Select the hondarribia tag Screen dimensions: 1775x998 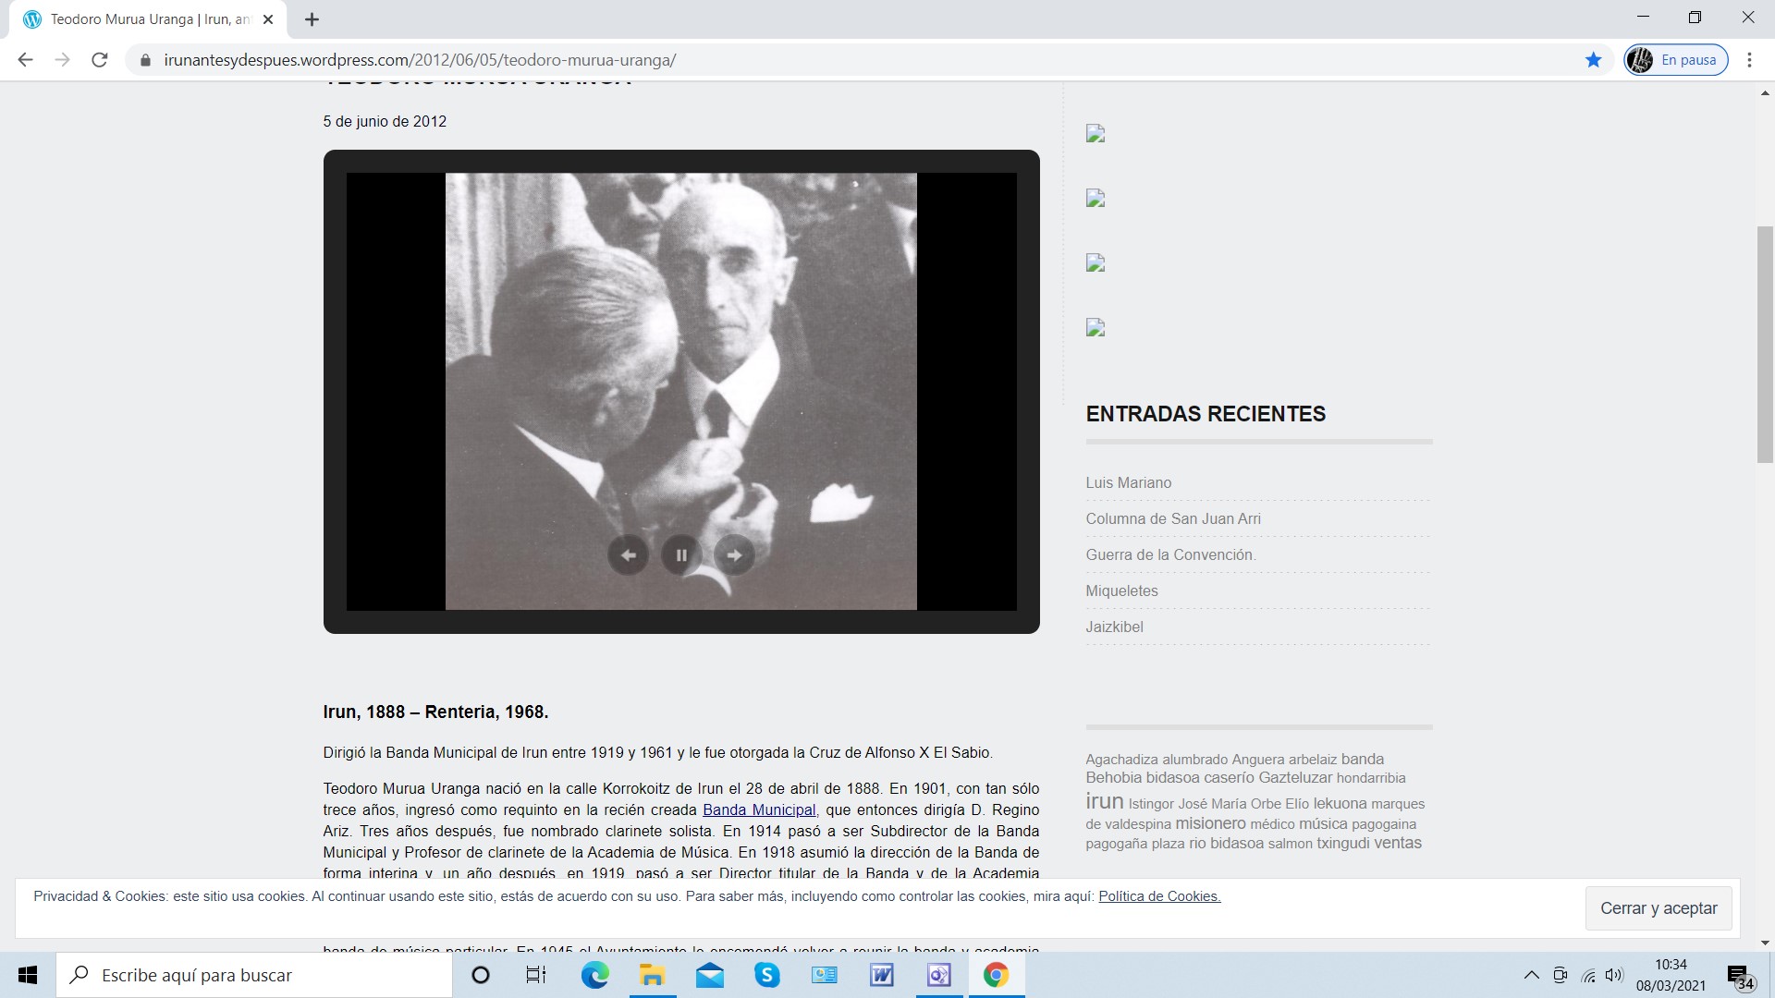point(1371,778)
